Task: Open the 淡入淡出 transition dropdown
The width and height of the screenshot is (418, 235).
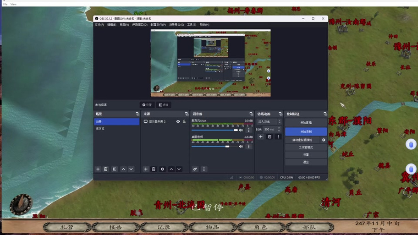Action: 269,122
